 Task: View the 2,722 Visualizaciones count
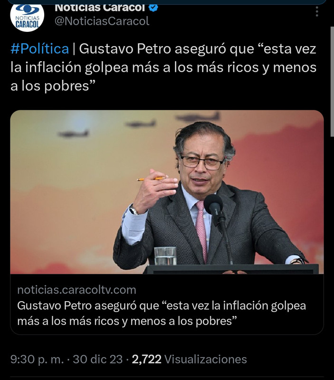pos(189,359)
